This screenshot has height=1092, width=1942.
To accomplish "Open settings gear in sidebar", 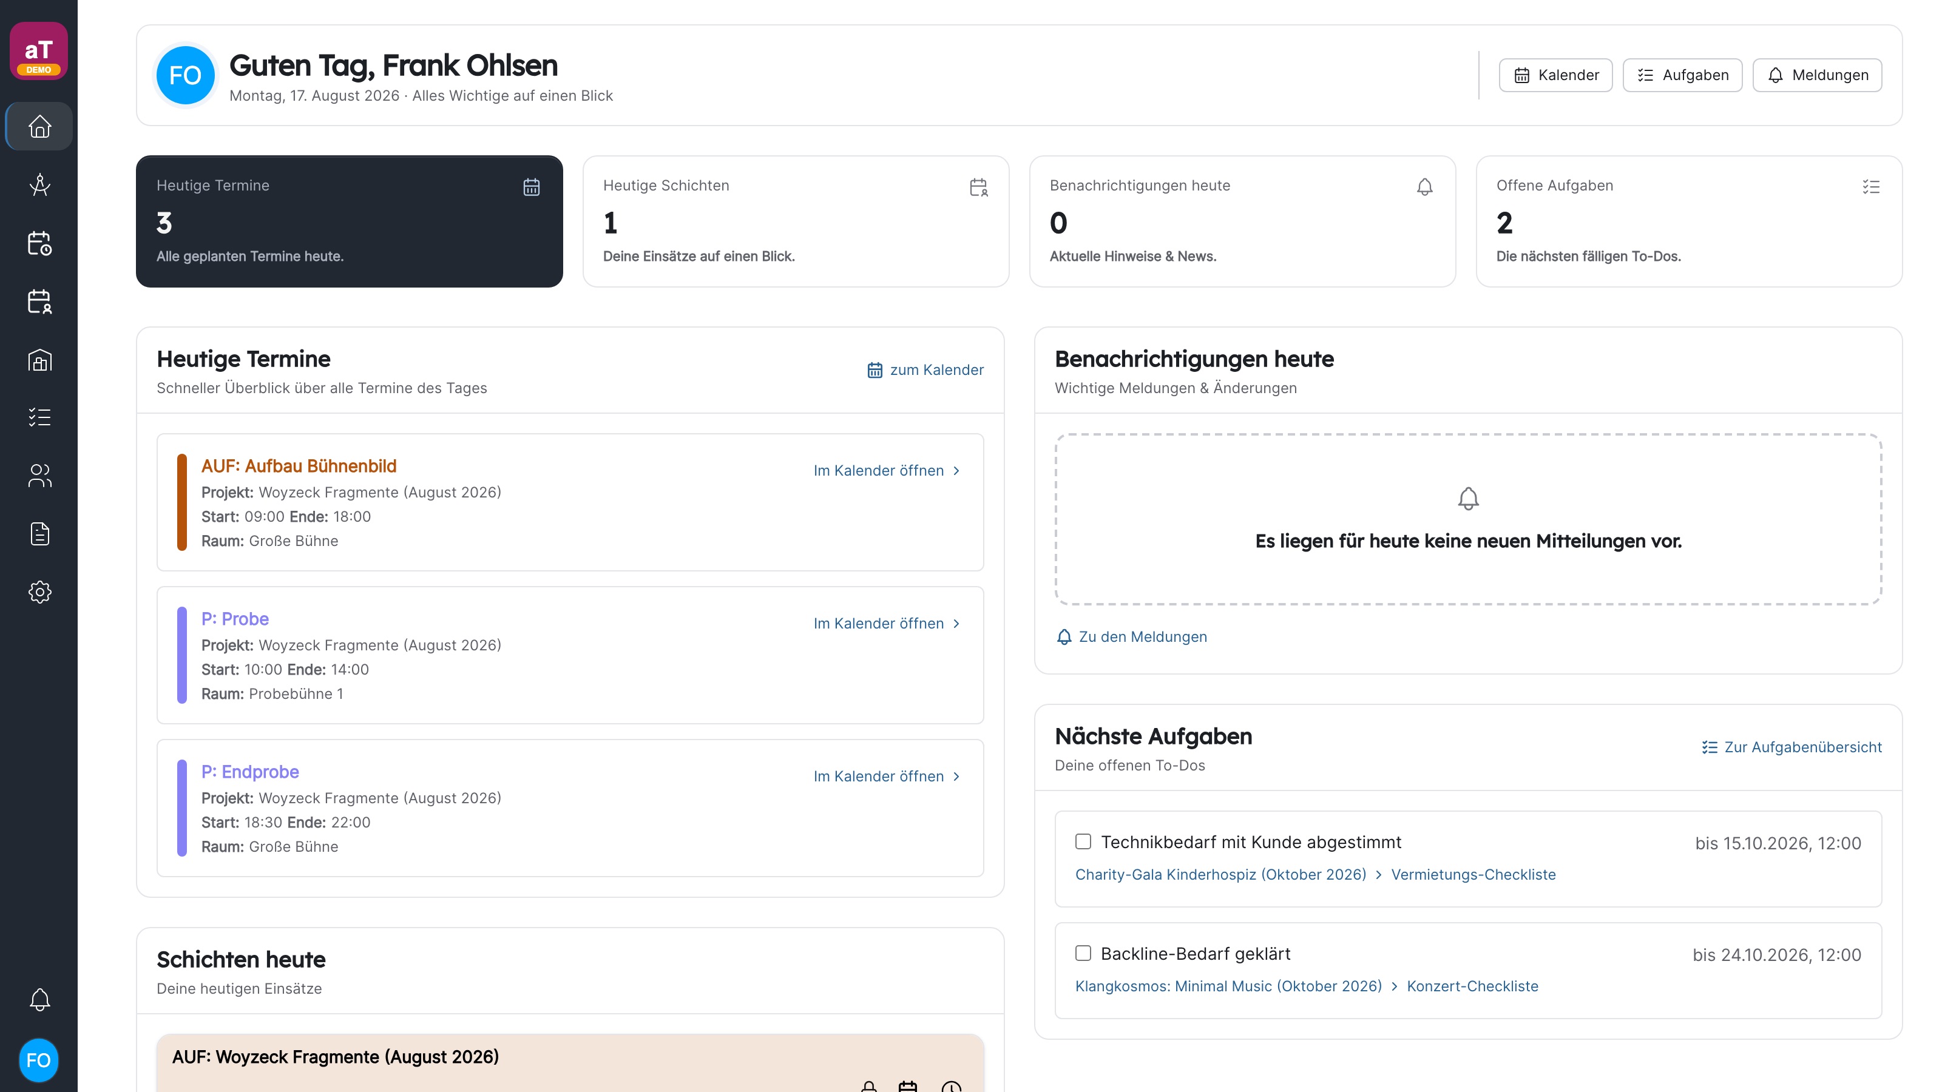I will [39, 591].
